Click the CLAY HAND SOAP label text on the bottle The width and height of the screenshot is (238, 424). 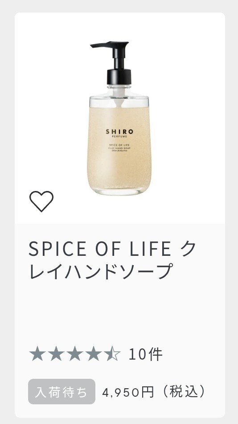point(119,148)
